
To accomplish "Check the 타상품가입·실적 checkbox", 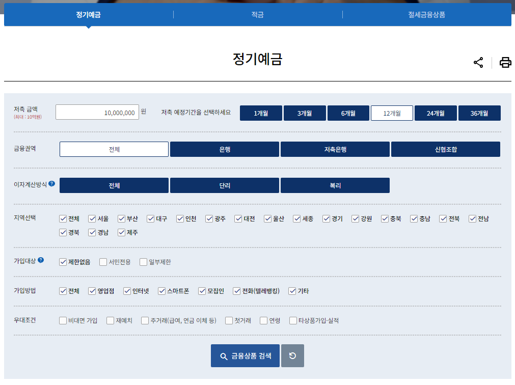I will (293, 321).
